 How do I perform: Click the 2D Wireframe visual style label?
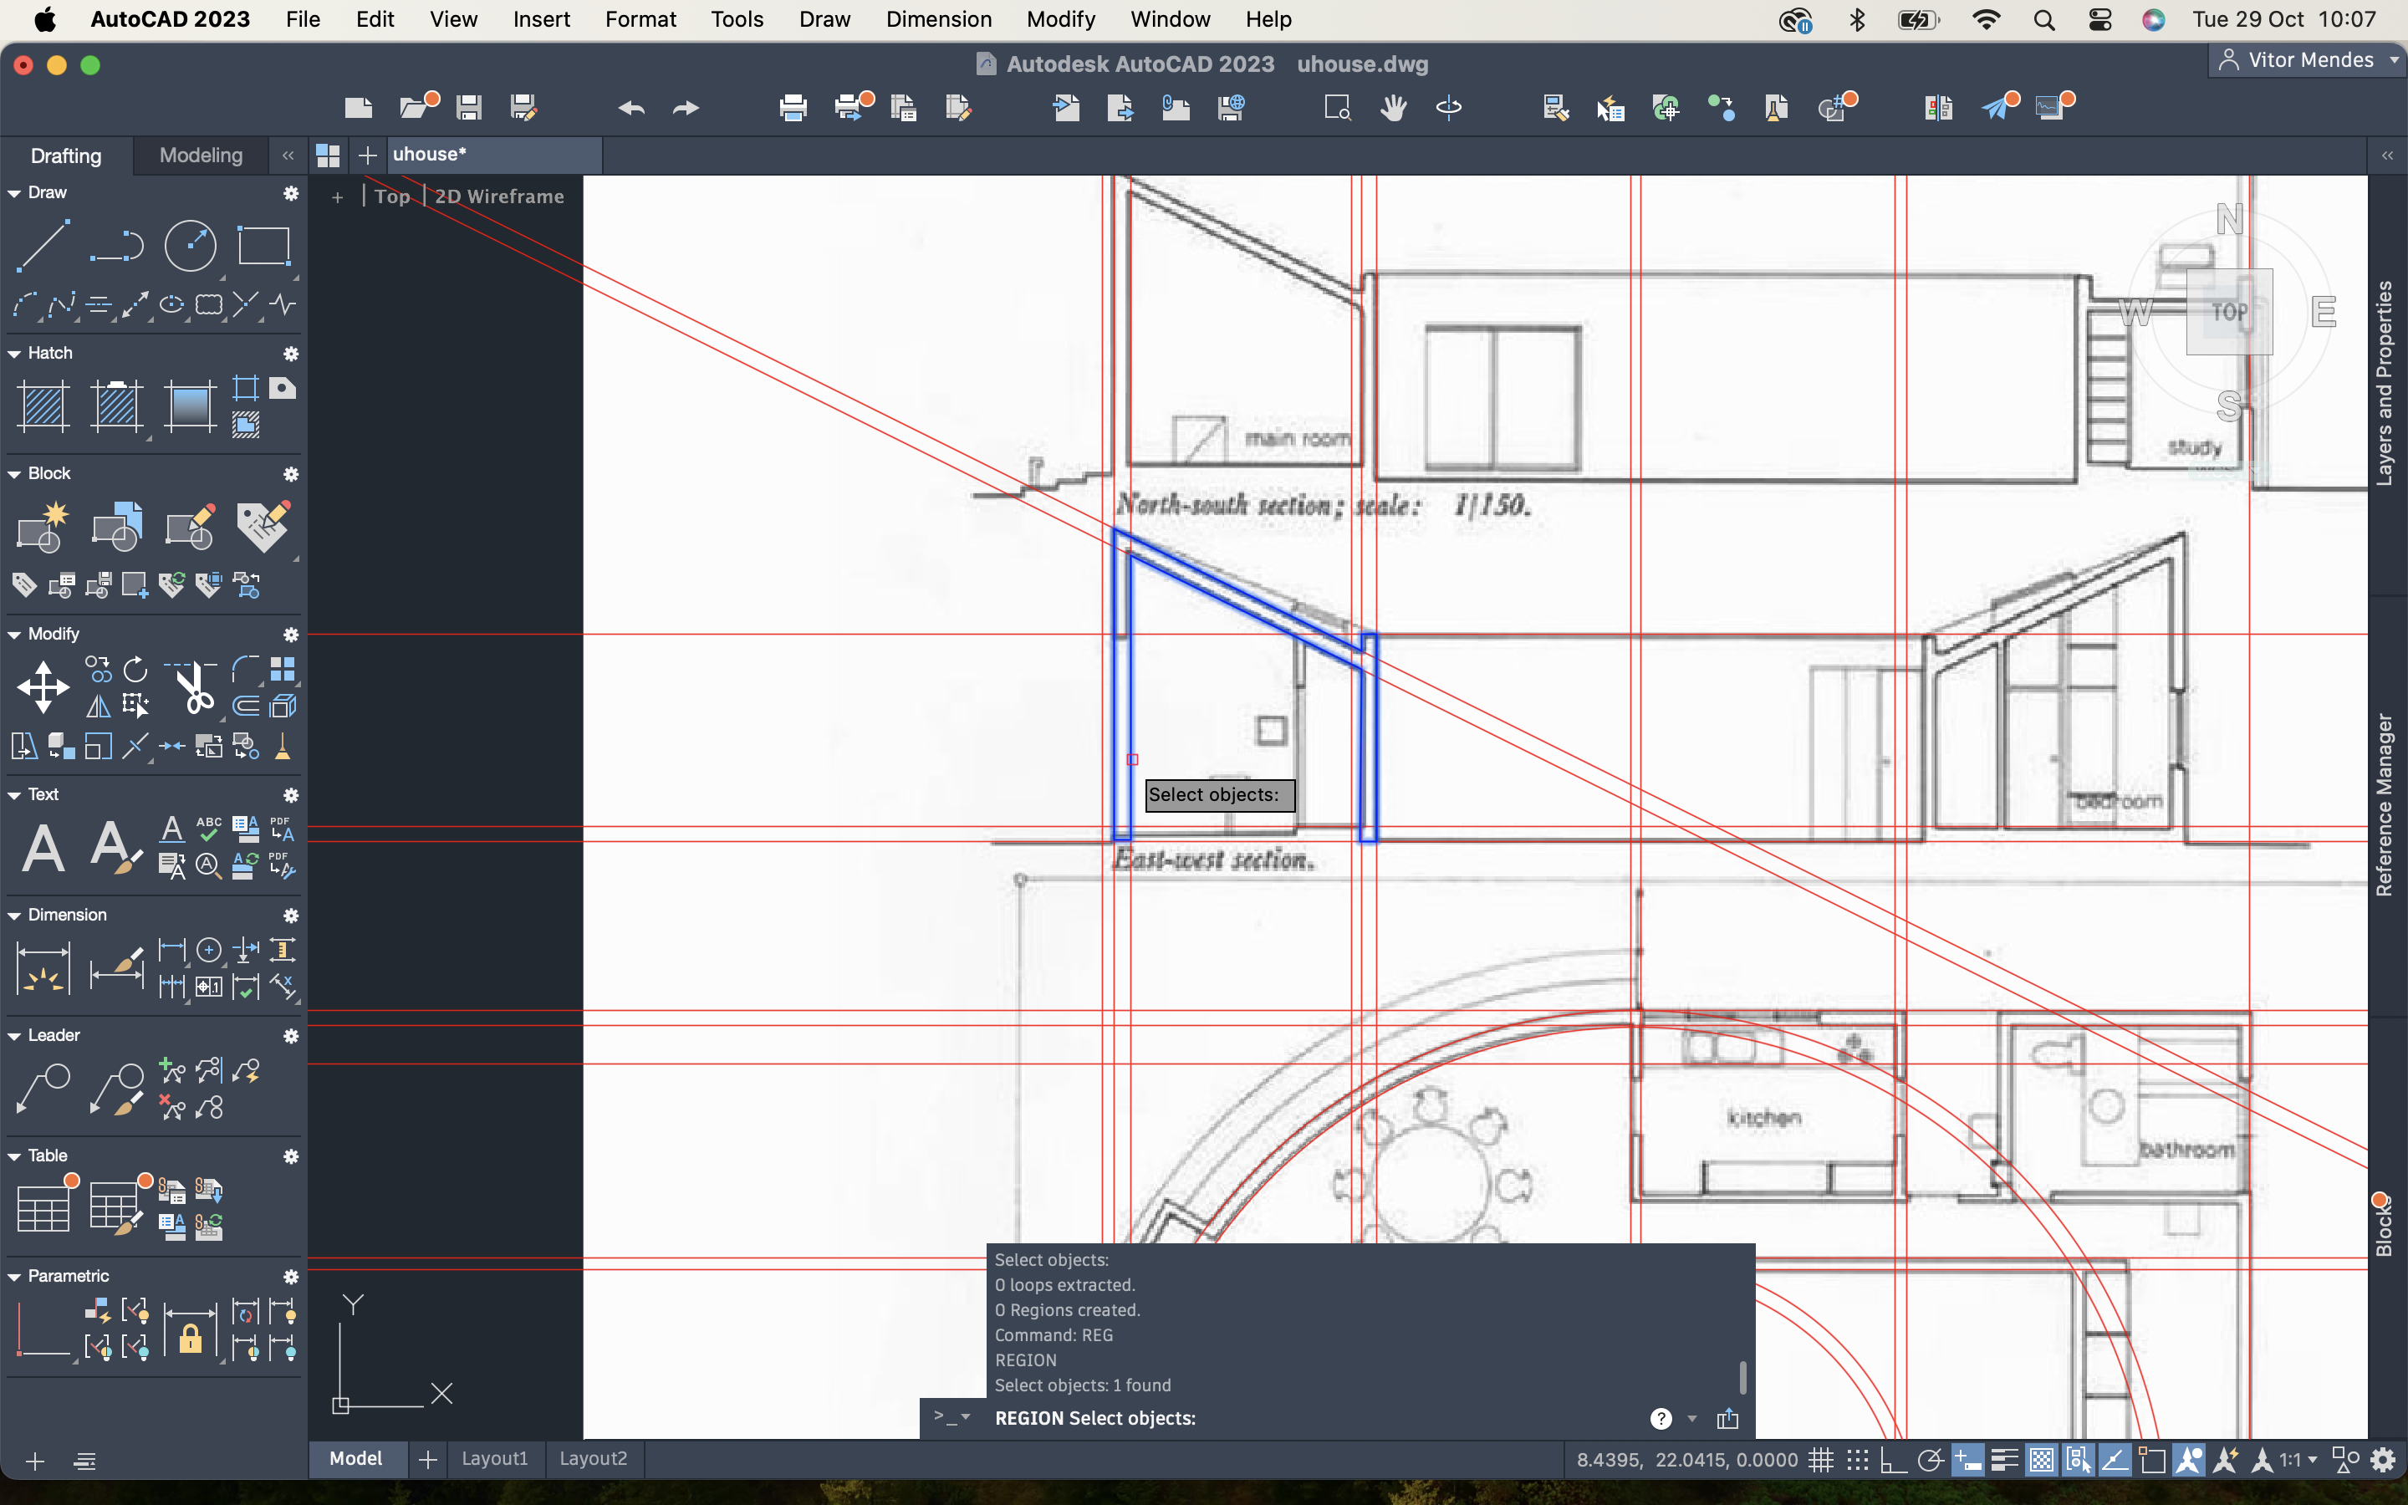point(499,196)
